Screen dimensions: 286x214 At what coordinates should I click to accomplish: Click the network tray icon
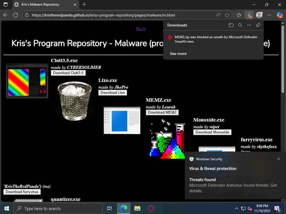click(243, 208)
